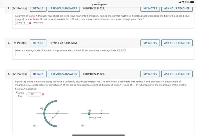The width and height of the screenshot is (197, 137).
Task: Open PREVIOUS ANSWERS for question 2
Action: click(64, 9)
